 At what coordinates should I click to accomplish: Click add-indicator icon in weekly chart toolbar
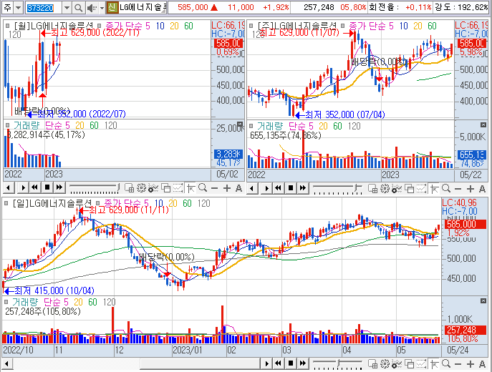click(397, 188)
